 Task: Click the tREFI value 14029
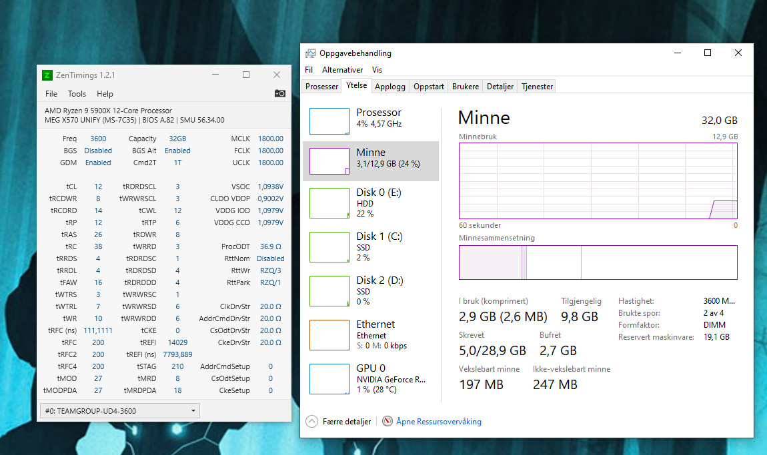click(177, 342)
